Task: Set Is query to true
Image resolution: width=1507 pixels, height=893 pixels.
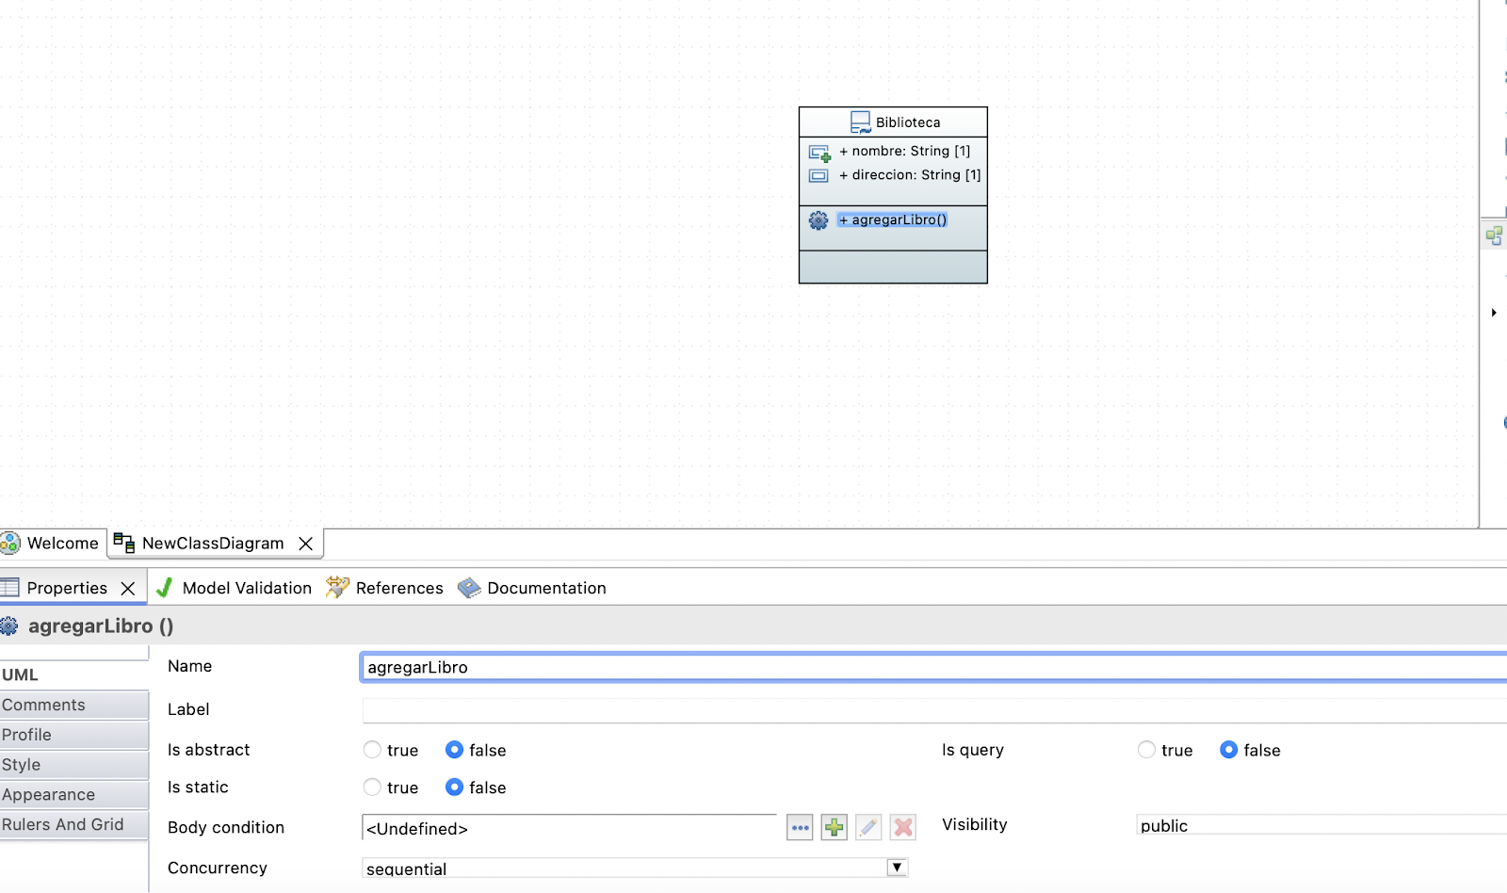Action: pos(1146,750)
